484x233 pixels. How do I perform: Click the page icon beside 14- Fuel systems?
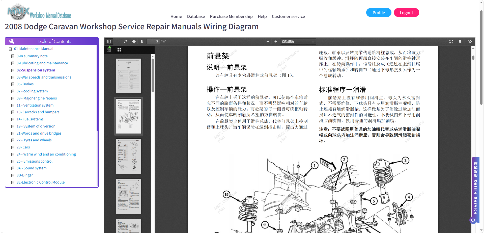click(13, 119)
